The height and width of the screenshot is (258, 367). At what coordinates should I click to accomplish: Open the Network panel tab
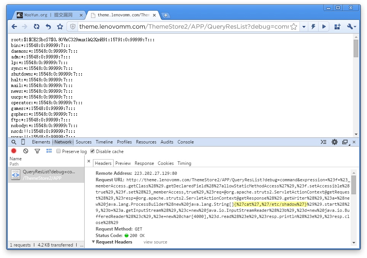tap(63, 142)
